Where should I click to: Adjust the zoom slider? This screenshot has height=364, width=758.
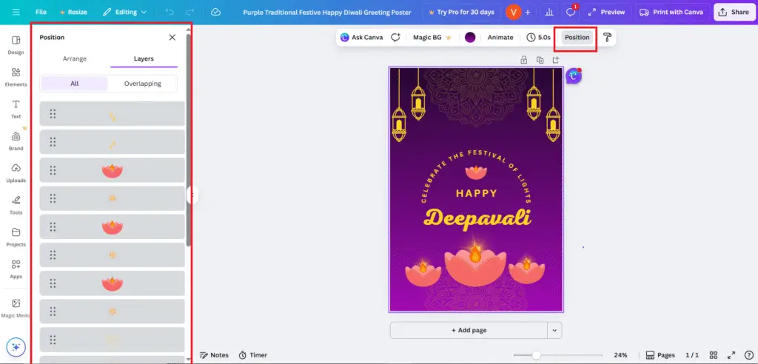point(536,355)
